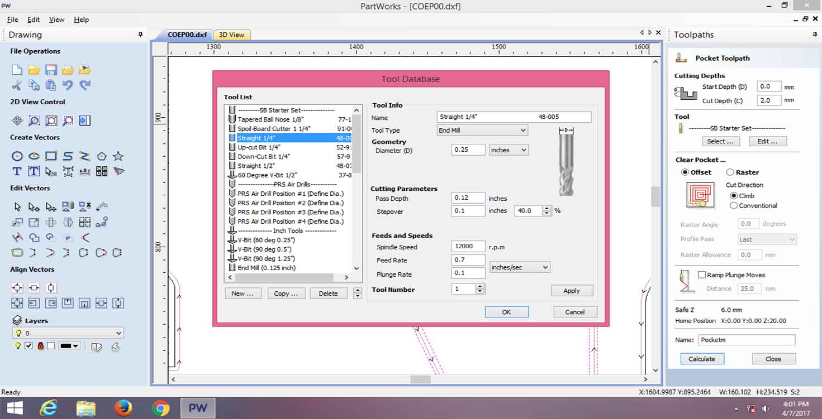Click the Open file folder icon
Viewport: 822px width, 419px height.
pyautogui.click(x=34, y=70)
